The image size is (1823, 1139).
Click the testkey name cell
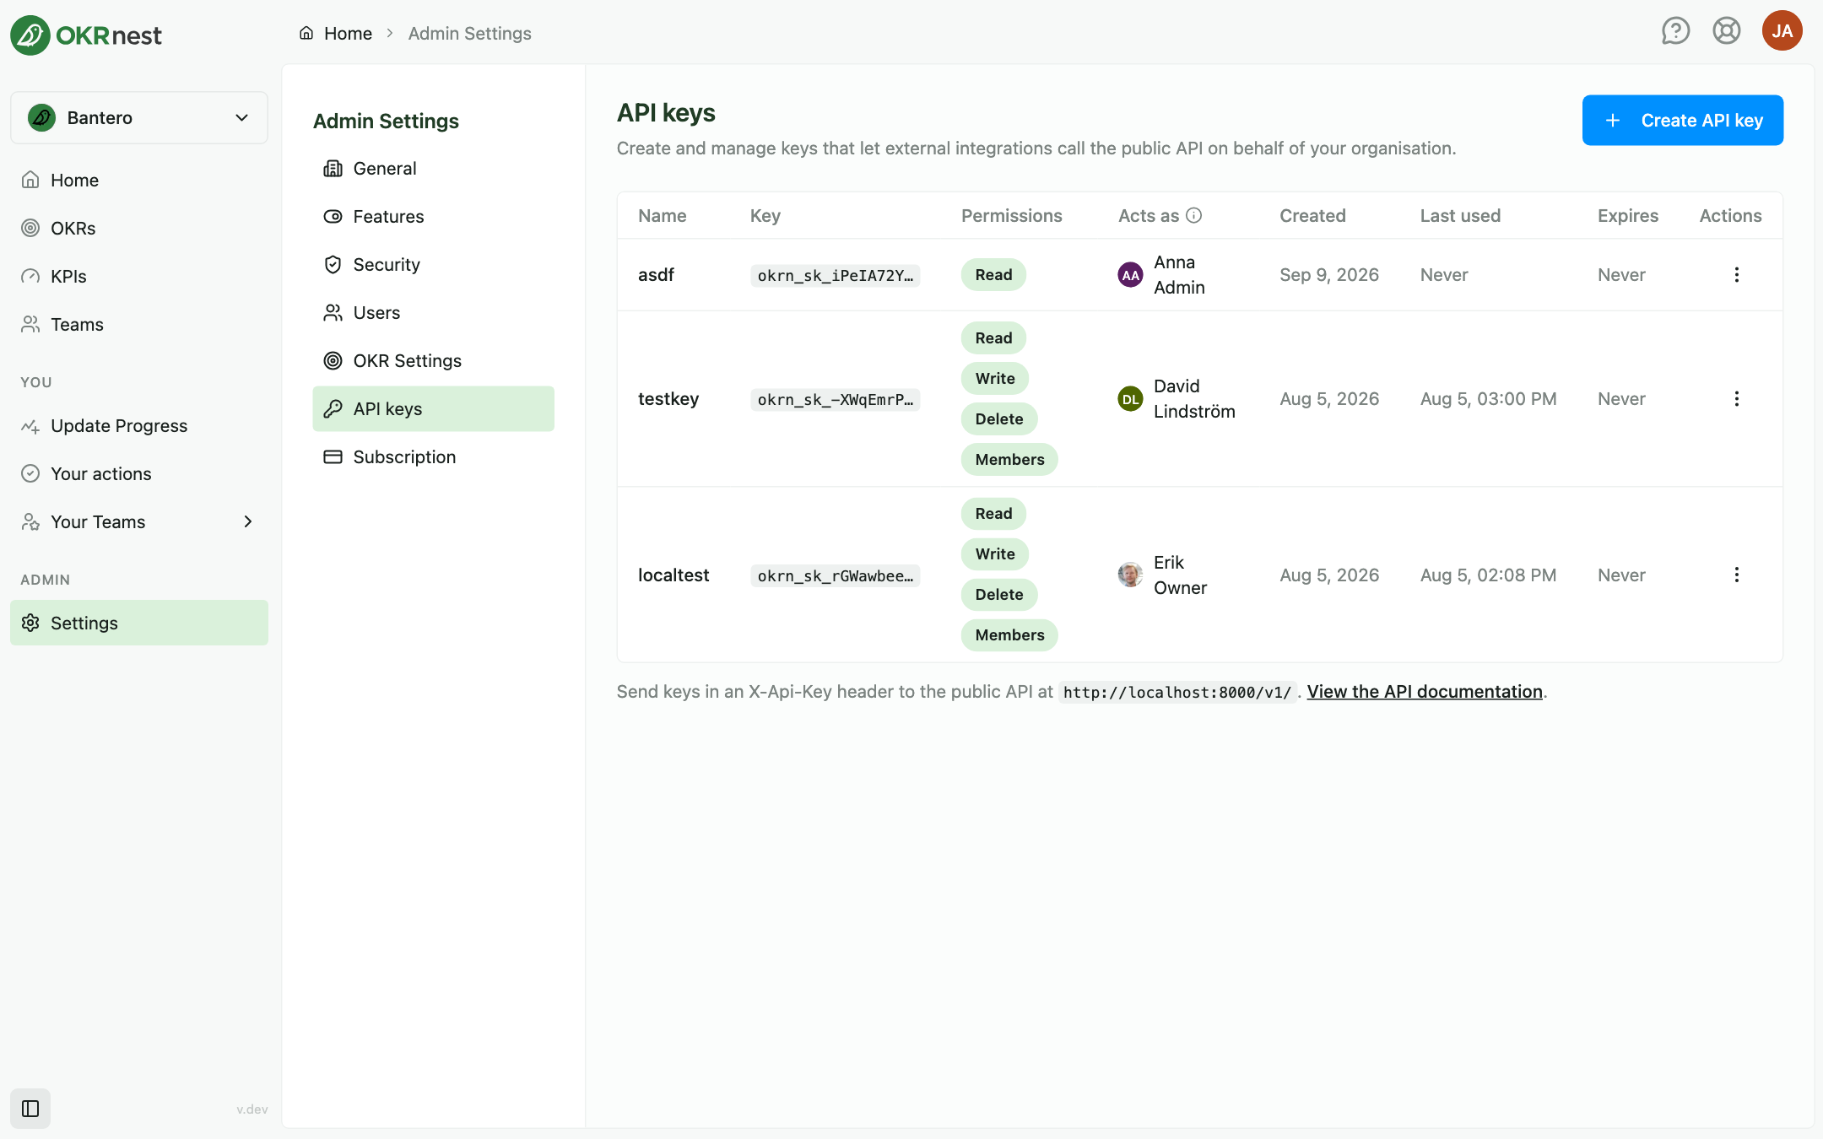point(668,398)
